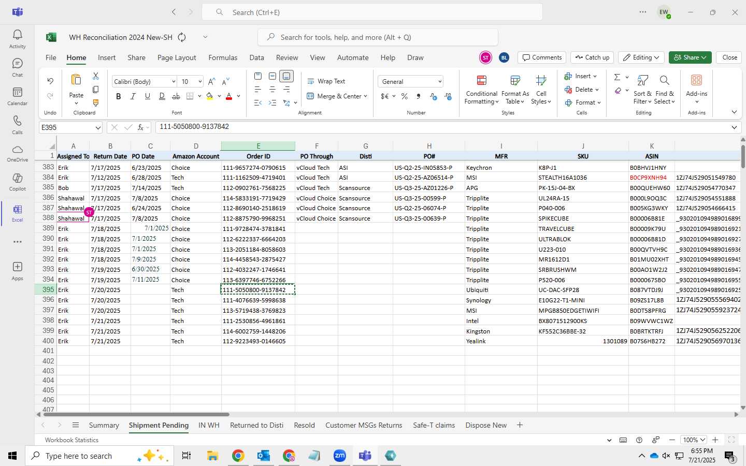Collapse the ribbon chevron
Screen dimensions: 746x466
[734, 112]
